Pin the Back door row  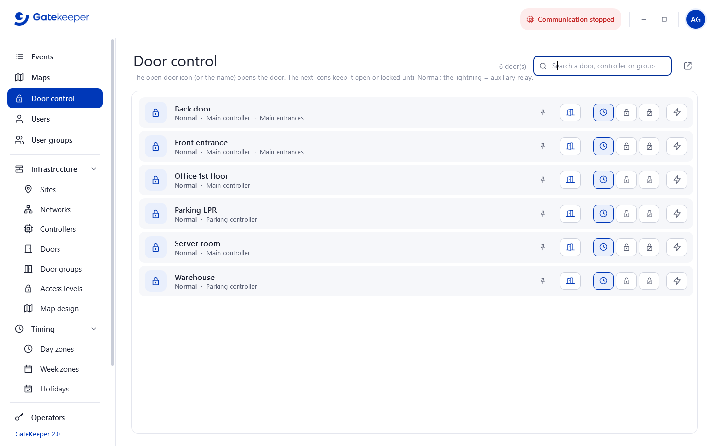pyautogui.click(x=543, y=112)
